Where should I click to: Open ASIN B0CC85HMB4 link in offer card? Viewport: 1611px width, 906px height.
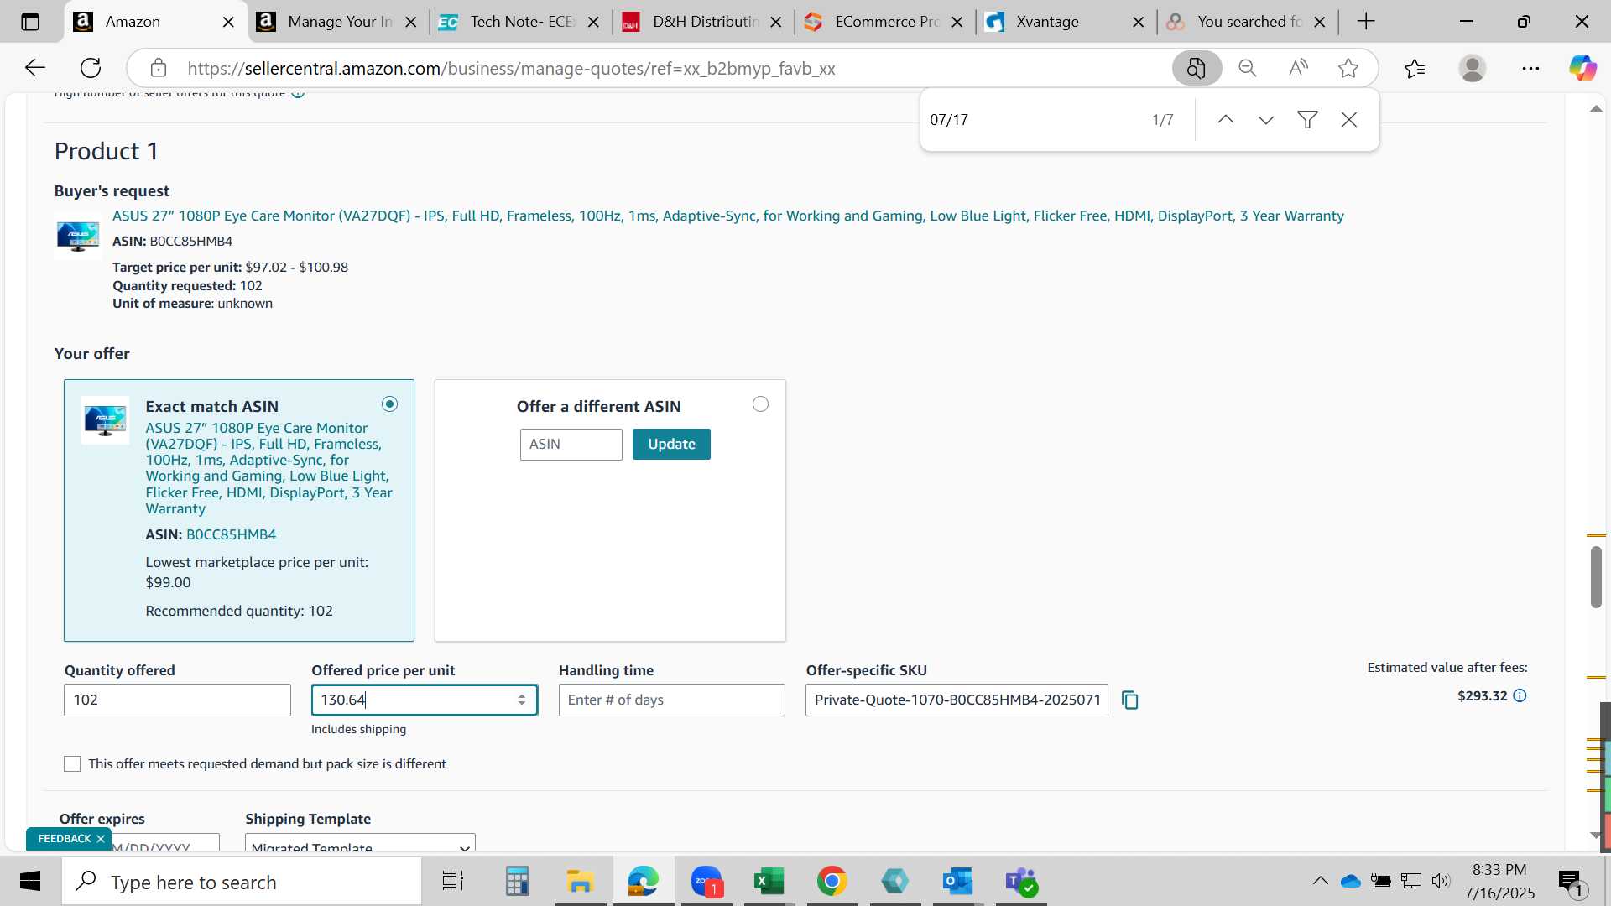point(231,535)
